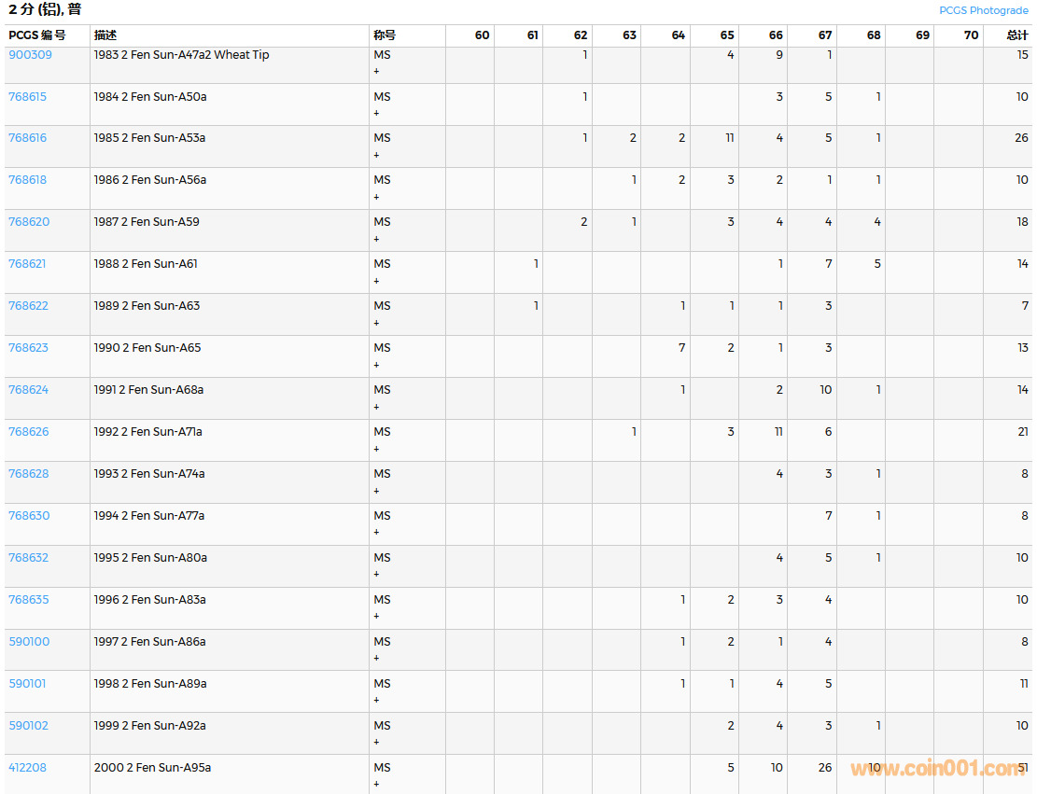Select the 1991 2 Fen Sun-A68a description
The image size is (1037, 794).
(148, 390)
